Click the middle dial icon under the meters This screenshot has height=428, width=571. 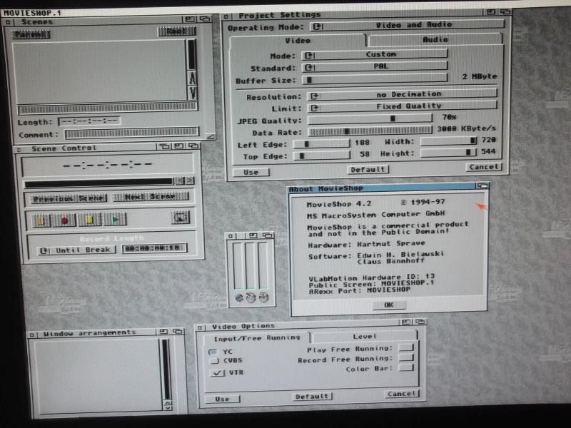[252, 297]
